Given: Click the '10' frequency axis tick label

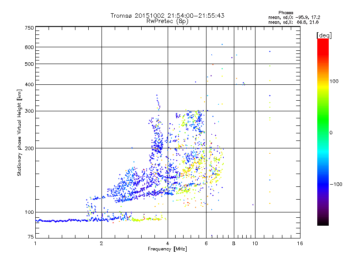Looking at the screenshot, I should [x=255, y=243].
